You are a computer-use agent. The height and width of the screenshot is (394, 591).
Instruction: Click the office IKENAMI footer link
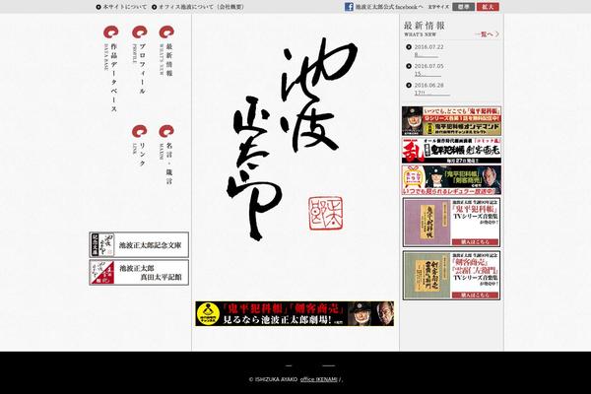[318, 379]
